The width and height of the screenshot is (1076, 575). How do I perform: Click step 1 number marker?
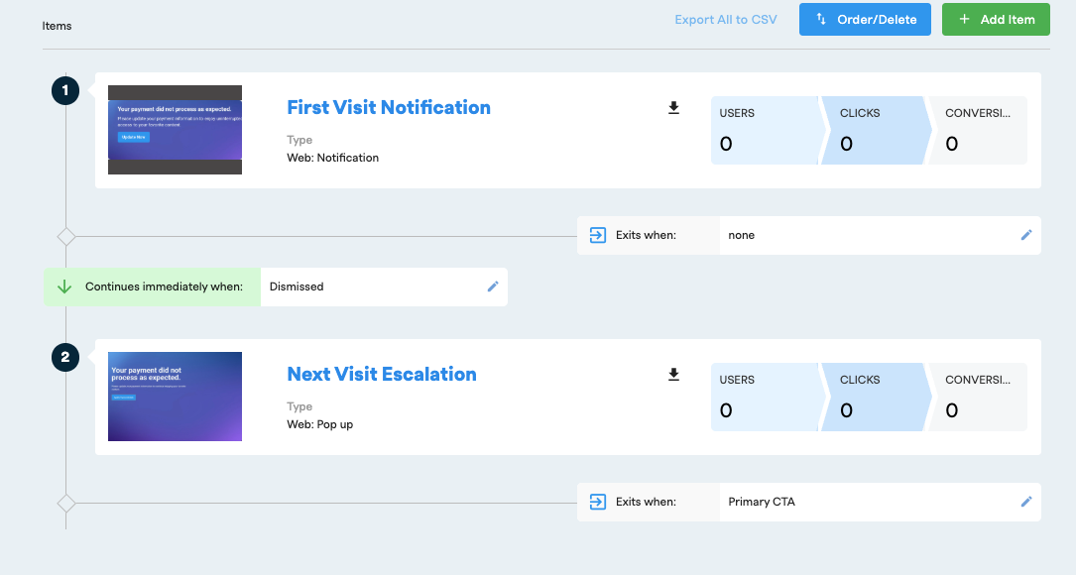[65, 91]
